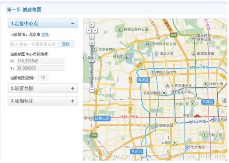
Task: Click the 北海公园 park icon
Action: pos(193,104)
